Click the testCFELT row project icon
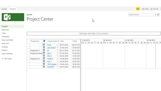The height and width of the screenshot is (91, 161). pyautogui.click(x=44, y=67)
